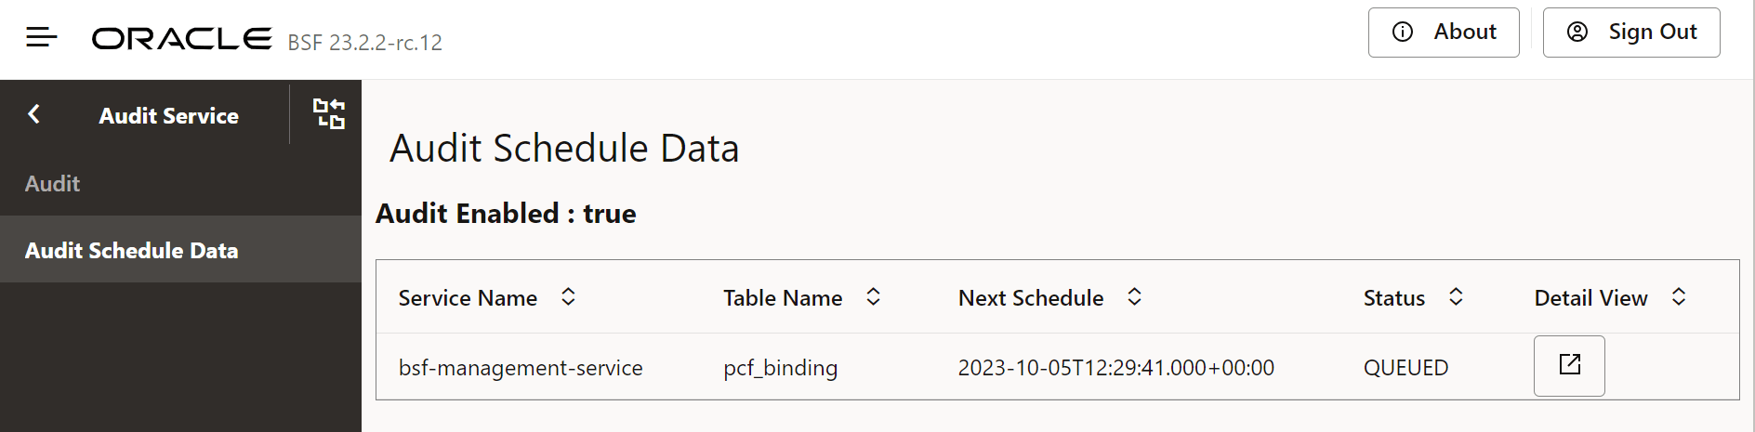This screenshot has height=432, width=1755.
Task: Click the QUEUED status cell
Action: [1405, 368]
